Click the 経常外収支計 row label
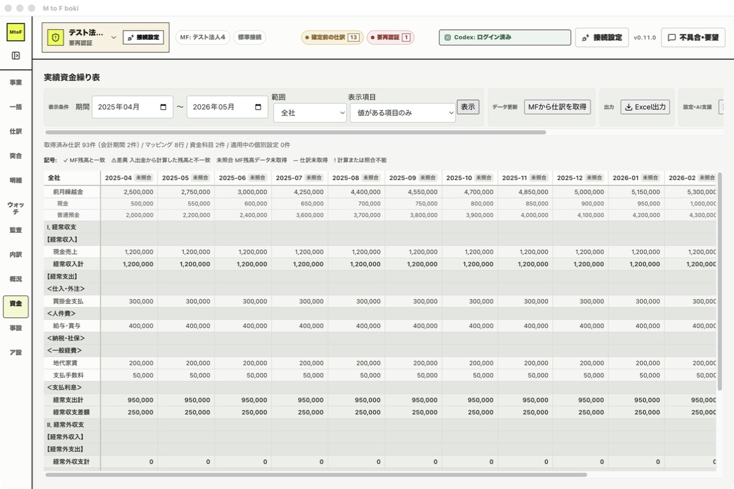This screenshot has width=734, height=489. click(71, 462)
